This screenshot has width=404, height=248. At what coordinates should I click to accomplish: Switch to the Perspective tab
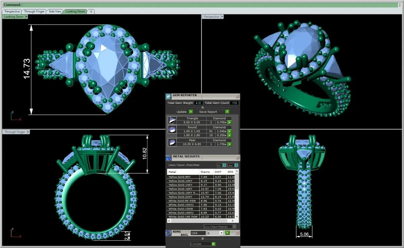12,11
